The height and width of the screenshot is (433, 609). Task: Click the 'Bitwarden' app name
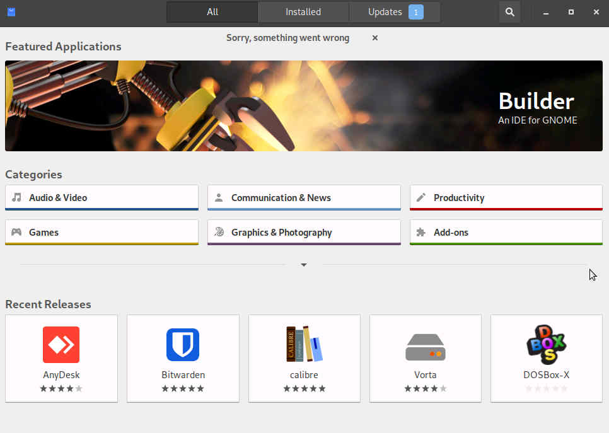pyautogui.click(x=183, y=375)
